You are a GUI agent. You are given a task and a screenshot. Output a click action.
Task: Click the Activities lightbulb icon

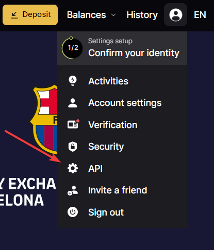point(73,81)
